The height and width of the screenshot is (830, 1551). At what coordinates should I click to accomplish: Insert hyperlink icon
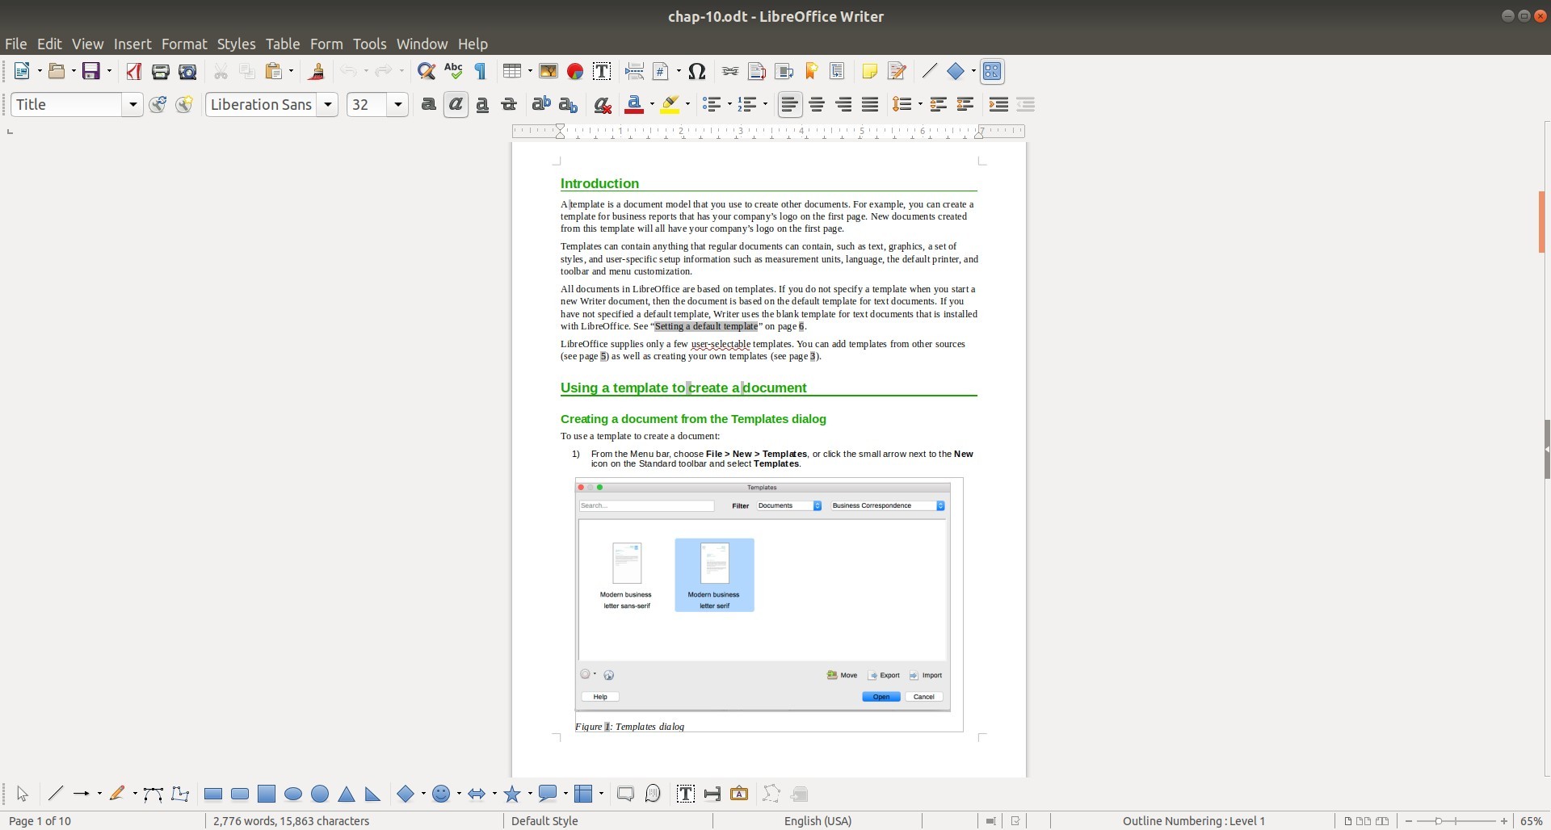click(730, 71)
